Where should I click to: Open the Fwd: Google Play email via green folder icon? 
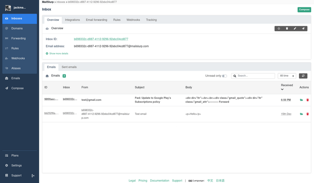click(301, 100)
